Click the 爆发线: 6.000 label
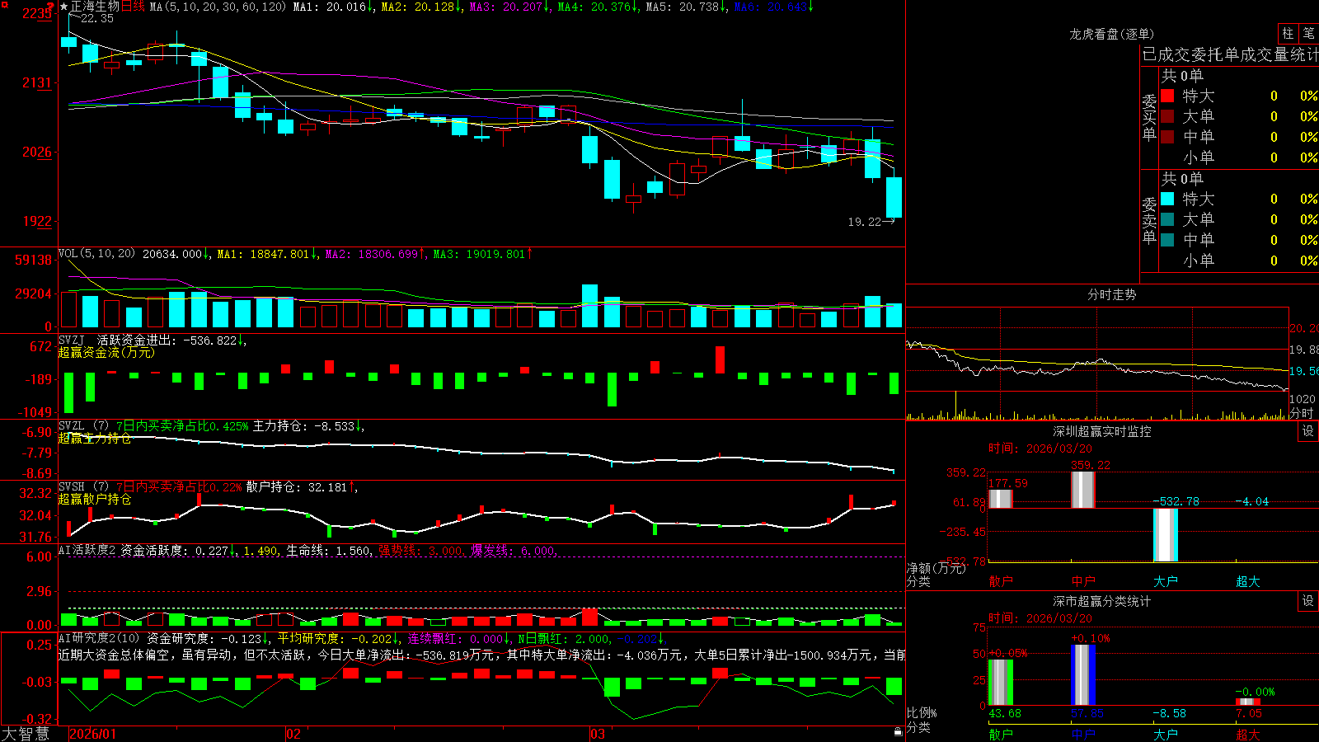This screenshot has height=742, width=1319. (514, 551)
